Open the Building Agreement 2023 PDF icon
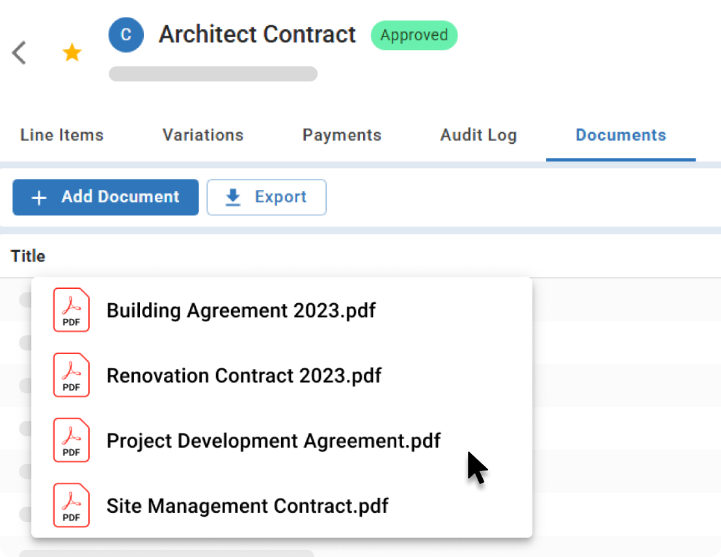Viewport: 721px width, 557px height. [x=71, y=310]
